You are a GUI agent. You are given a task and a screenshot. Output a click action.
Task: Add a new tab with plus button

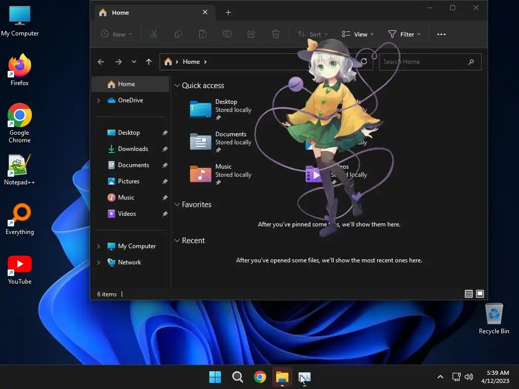(x=228, y=13)
